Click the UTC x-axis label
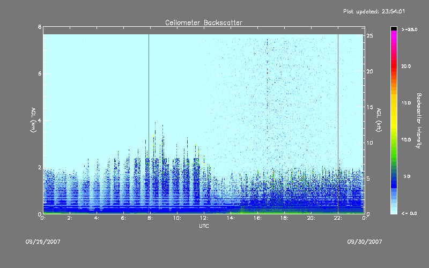429x268 pixels. pos(204,226)
